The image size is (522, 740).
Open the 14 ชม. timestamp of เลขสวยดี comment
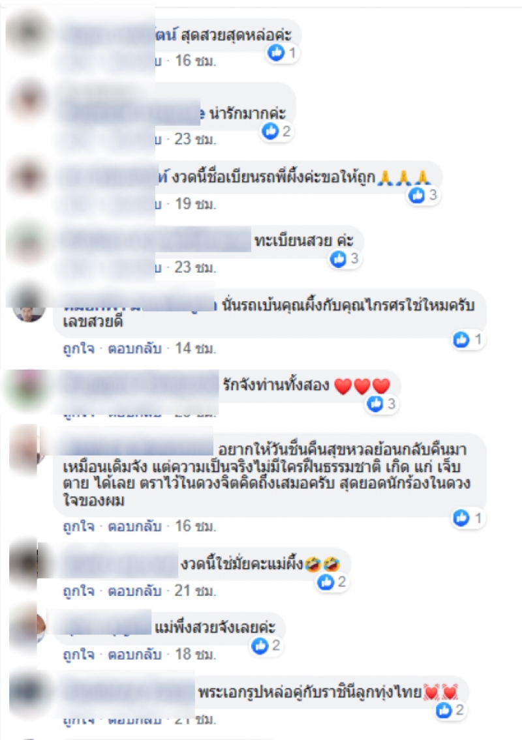click(196, 348)
